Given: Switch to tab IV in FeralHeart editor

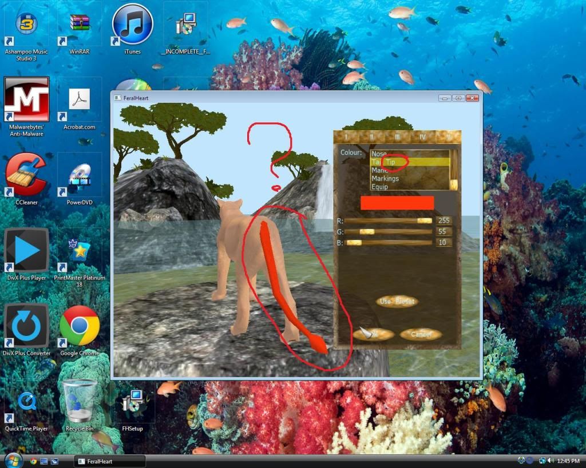Looking at the screenshot, I should 423,137.
